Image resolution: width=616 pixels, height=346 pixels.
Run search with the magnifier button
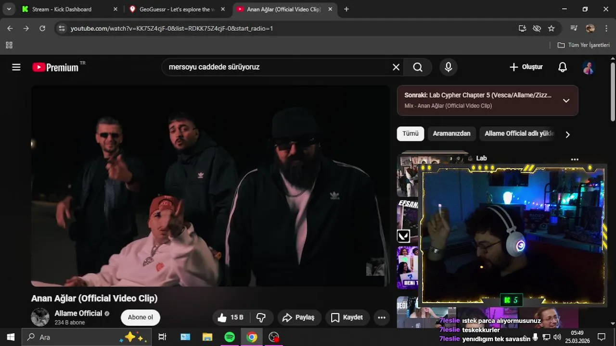click(x=418, y=67)
